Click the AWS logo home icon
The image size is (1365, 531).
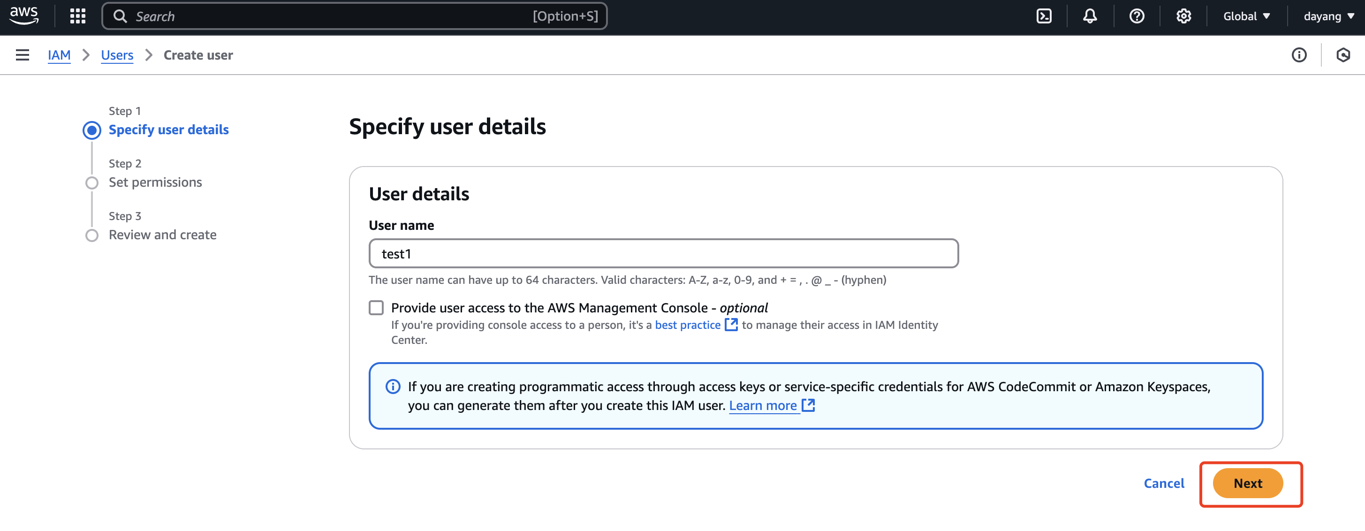click(24, 15)
